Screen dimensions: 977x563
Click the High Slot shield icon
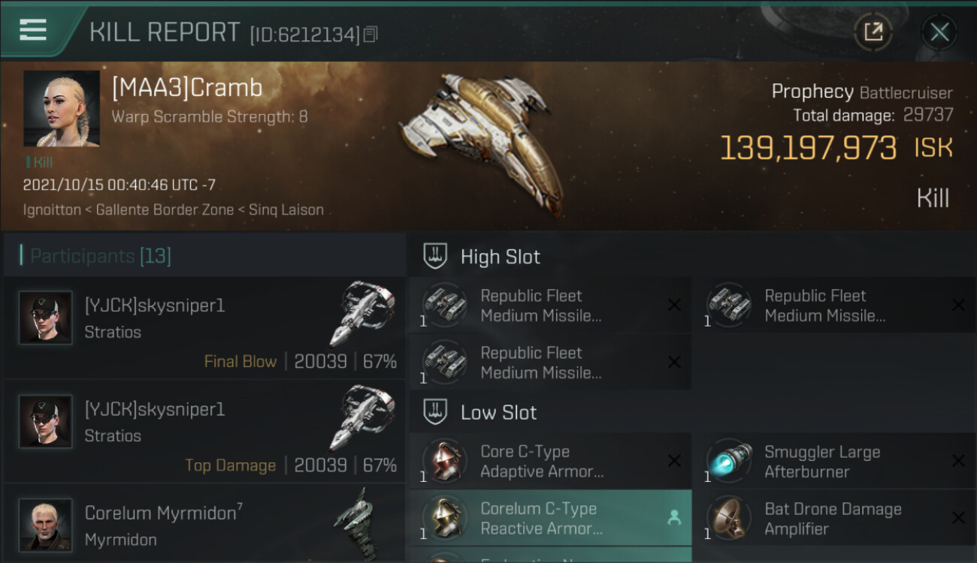click(435, 257)
